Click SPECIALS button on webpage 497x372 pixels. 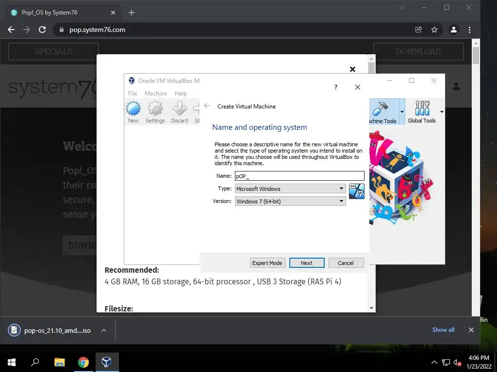pos(53,51)
